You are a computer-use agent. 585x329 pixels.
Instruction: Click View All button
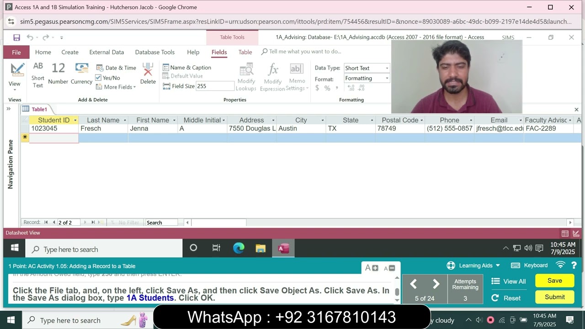tap(508, 281)
